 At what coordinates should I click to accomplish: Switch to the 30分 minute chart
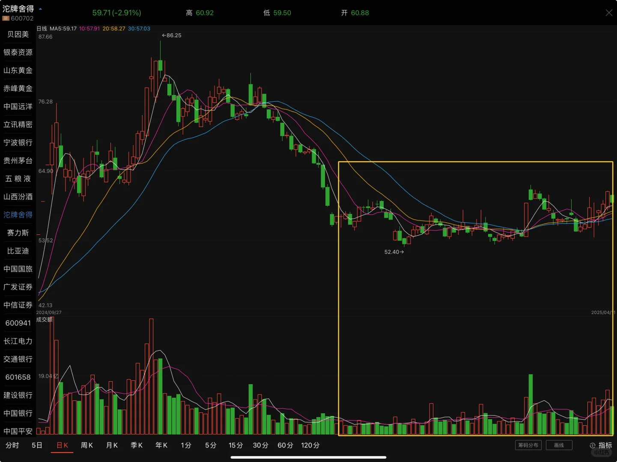pos(260,445)
